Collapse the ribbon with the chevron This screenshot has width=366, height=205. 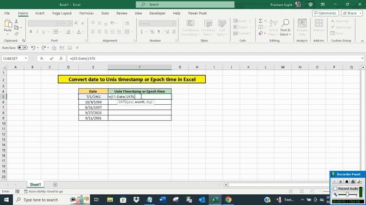[362, 41]
